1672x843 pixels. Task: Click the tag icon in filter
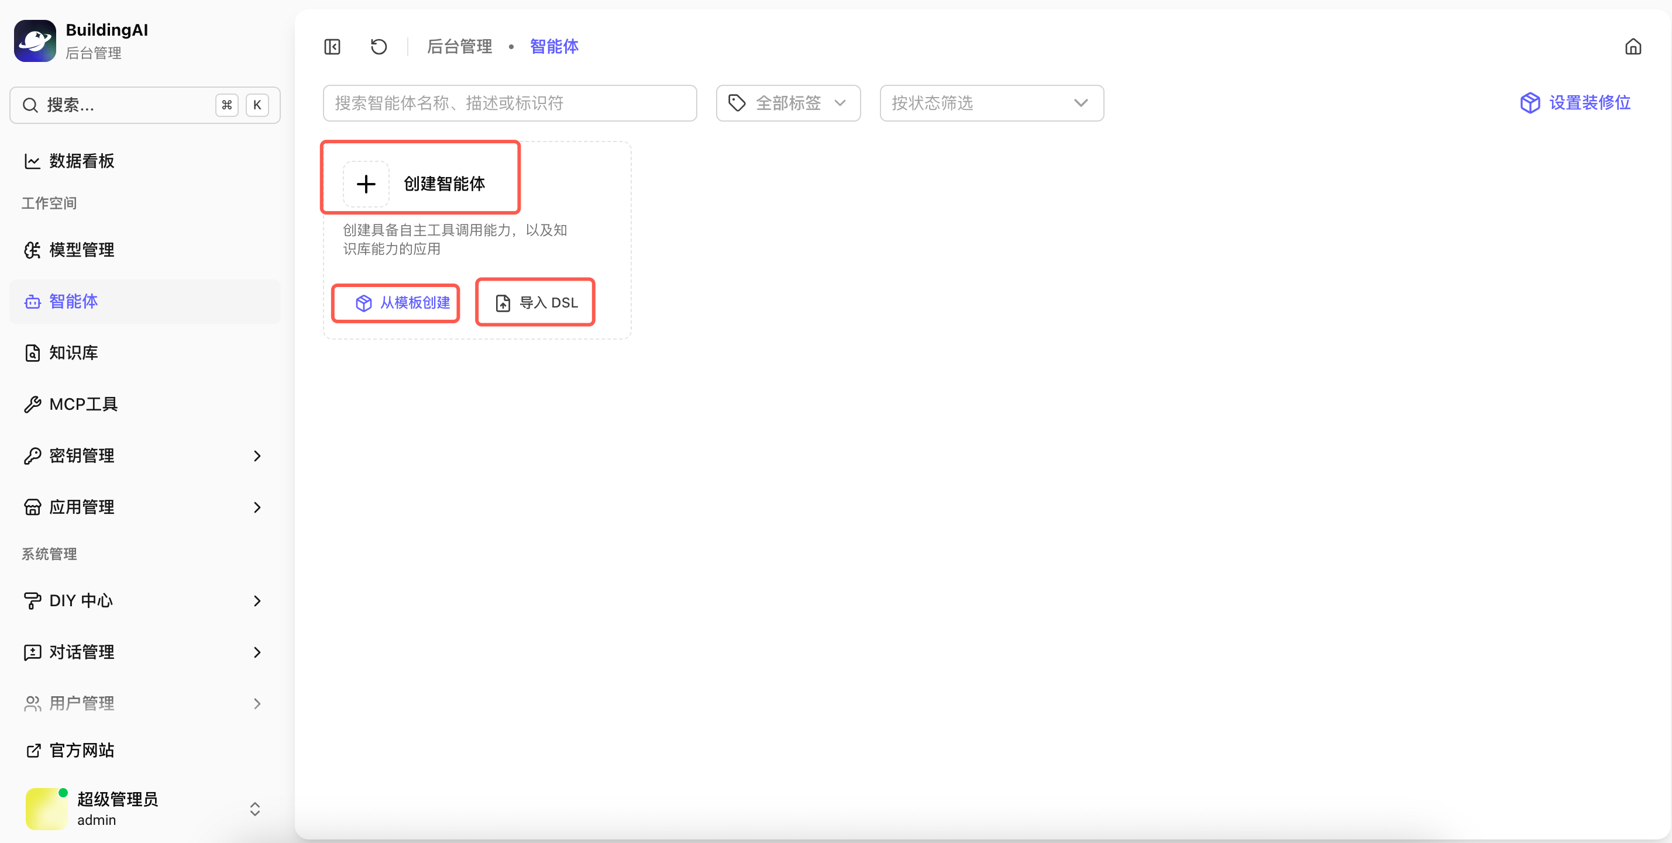coord(737,103)
